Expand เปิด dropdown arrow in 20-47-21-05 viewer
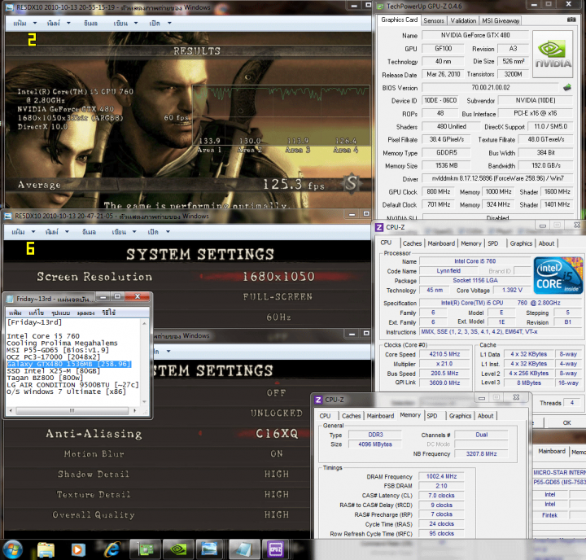This screenshot has height=560, width=586. point(168,232)
